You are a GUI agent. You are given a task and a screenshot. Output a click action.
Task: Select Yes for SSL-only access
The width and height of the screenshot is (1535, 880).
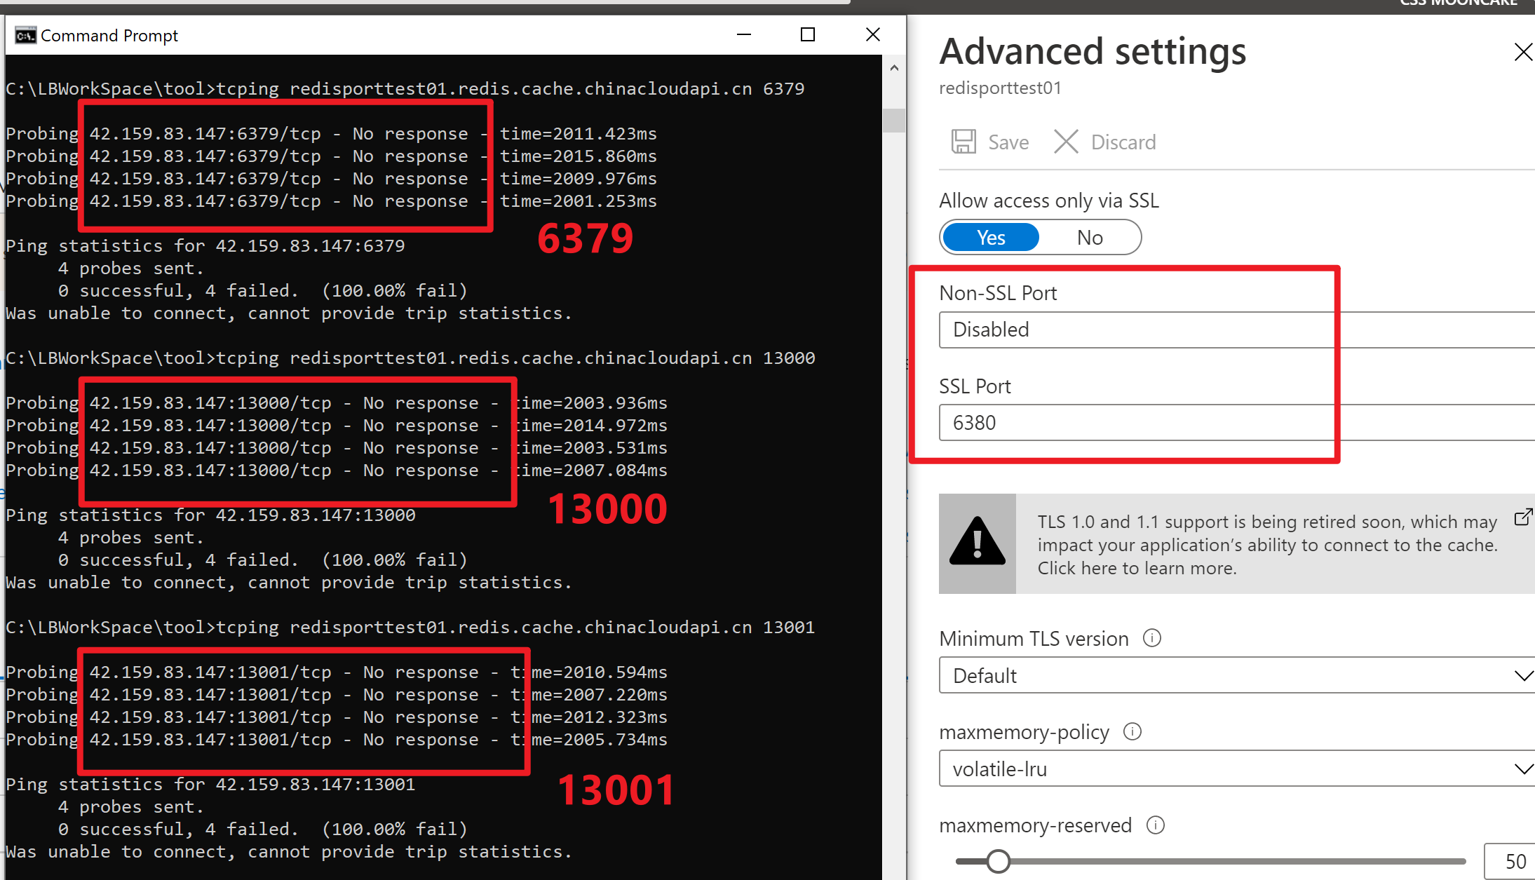991,238
